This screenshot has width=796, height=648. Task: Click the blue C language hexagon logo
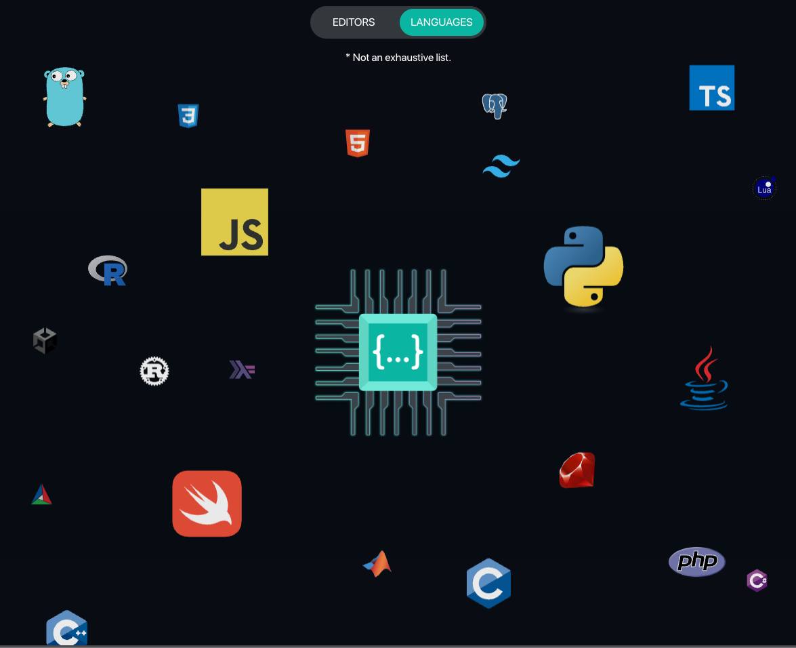click(x=489, y=584)
